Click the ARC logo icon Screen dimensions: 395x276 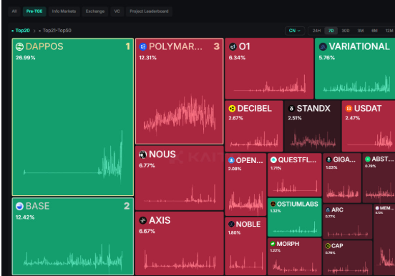click(x=328, y=210)
